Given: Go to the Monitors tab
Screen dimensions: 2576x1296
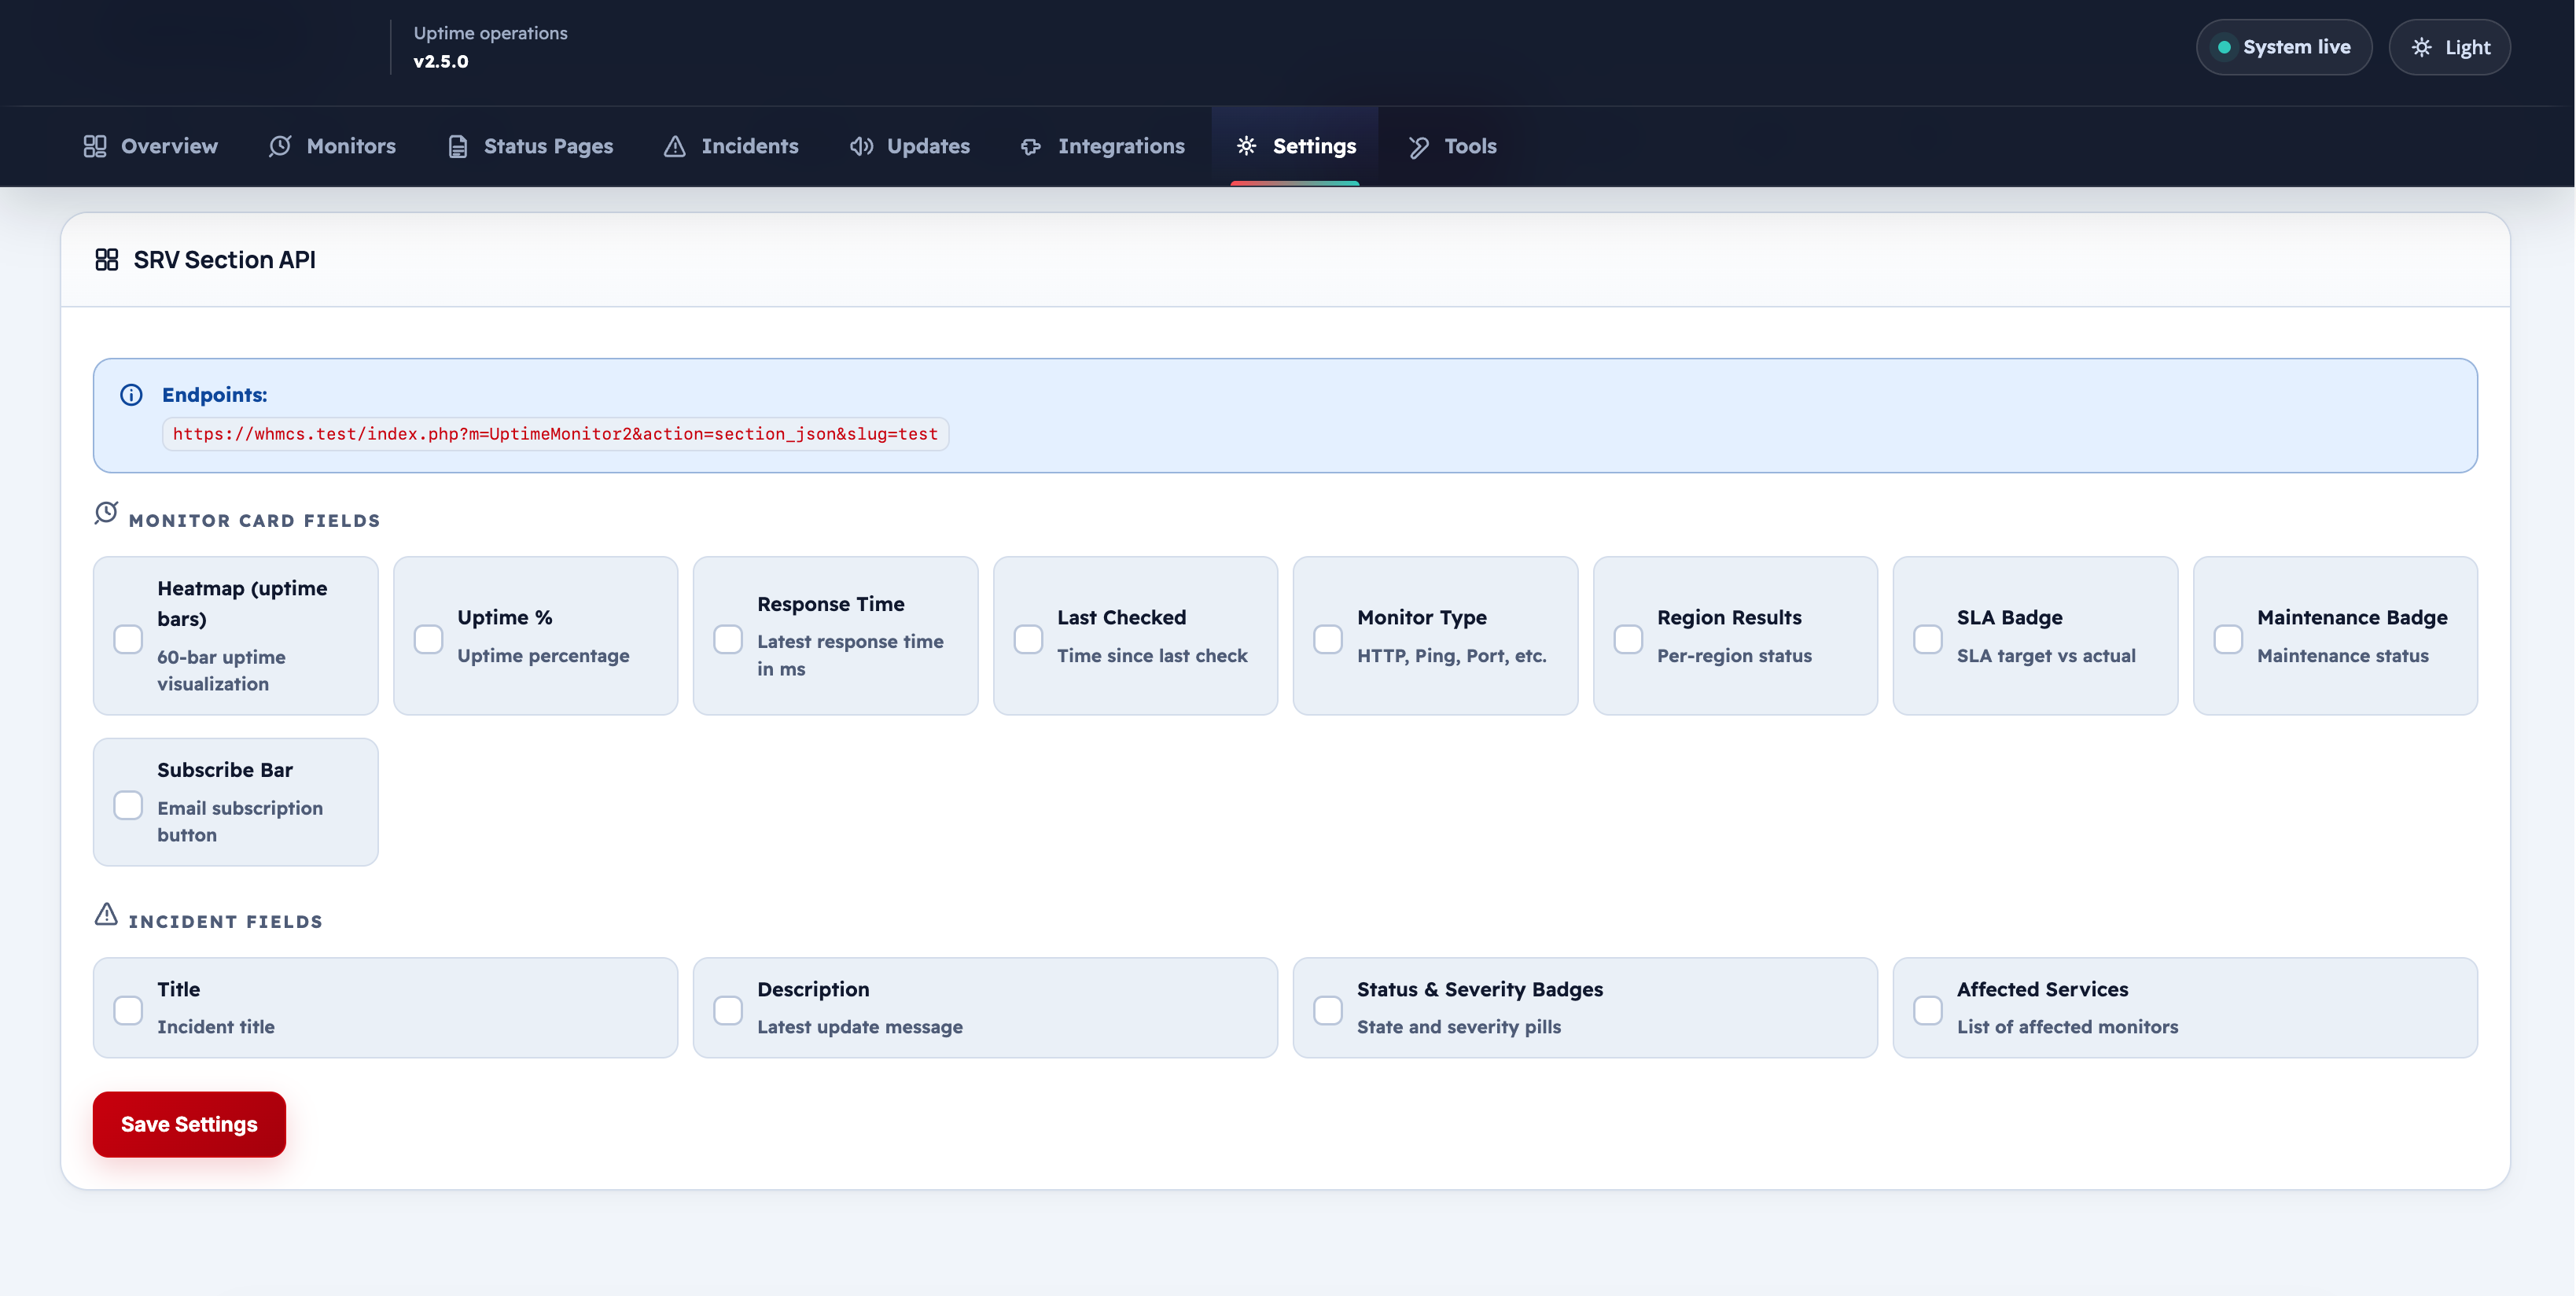Looking at the screenshot, I should tap(332, 146).
